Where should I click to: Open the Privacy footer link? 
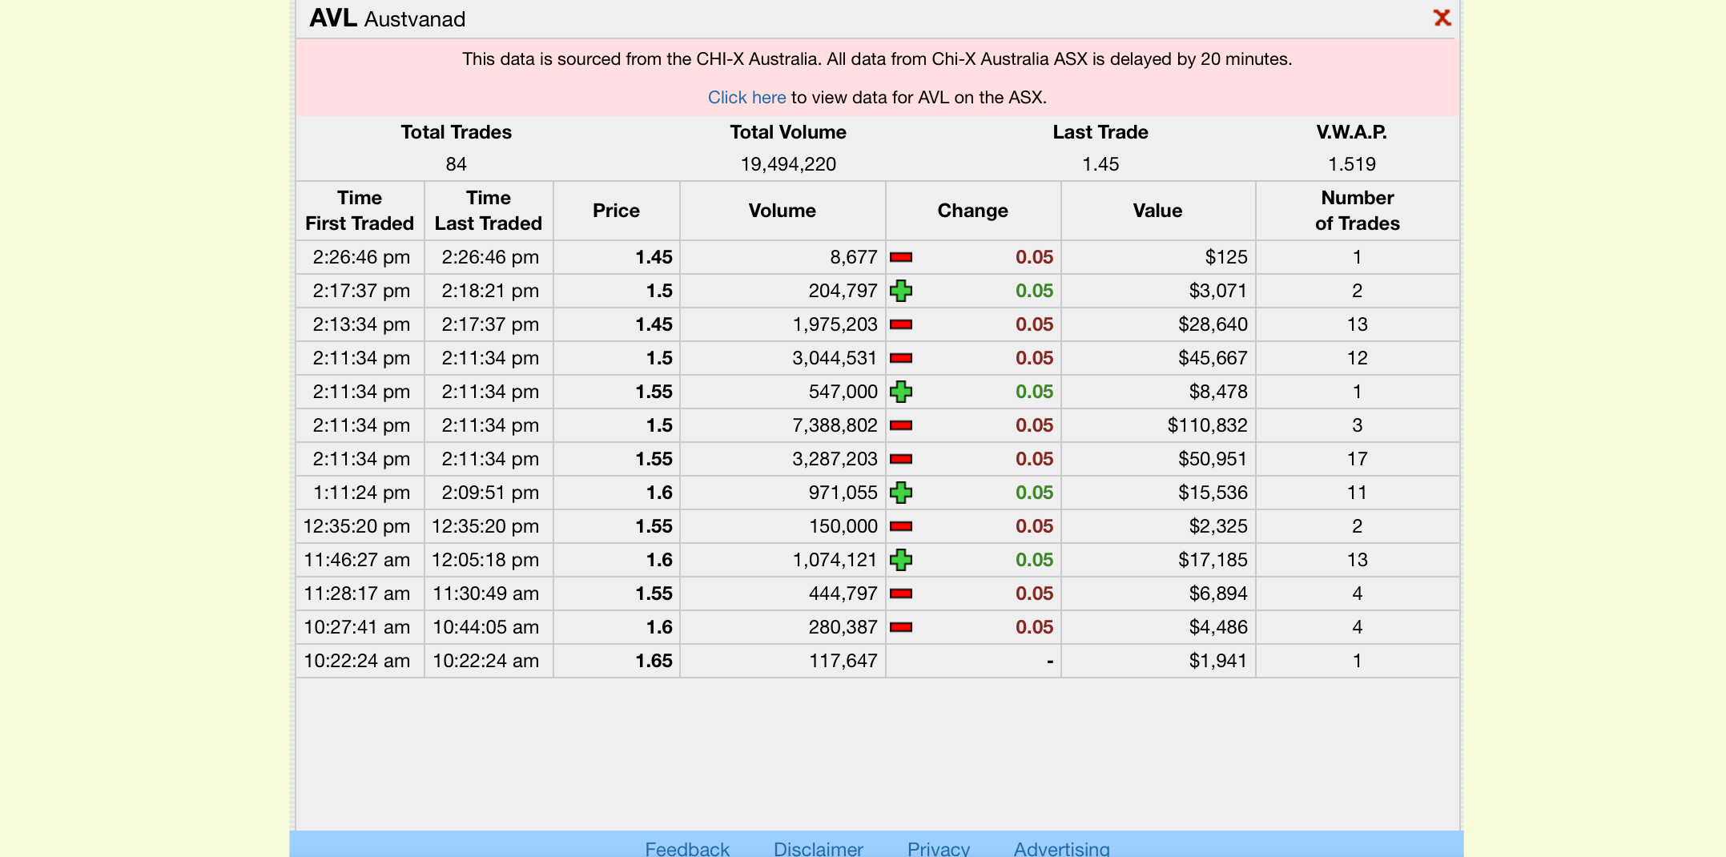coord(938,848)
